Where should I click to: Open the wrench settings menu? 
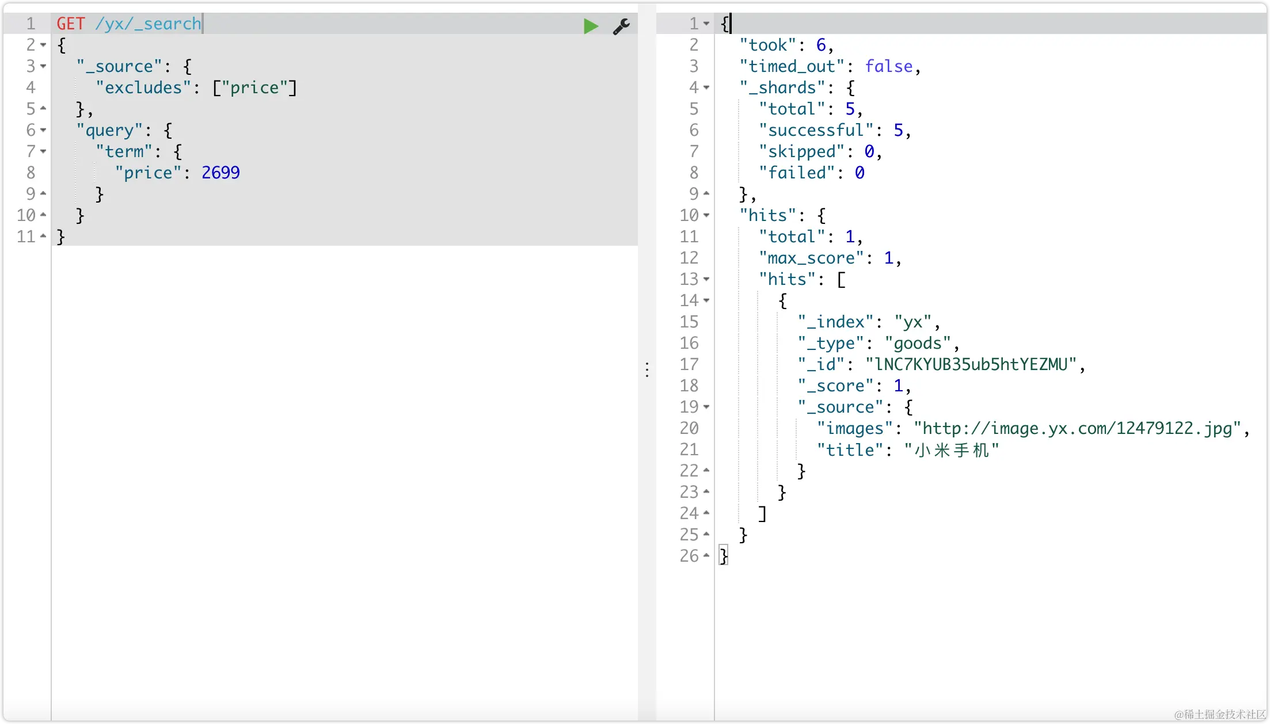click(x=621, y=26)
